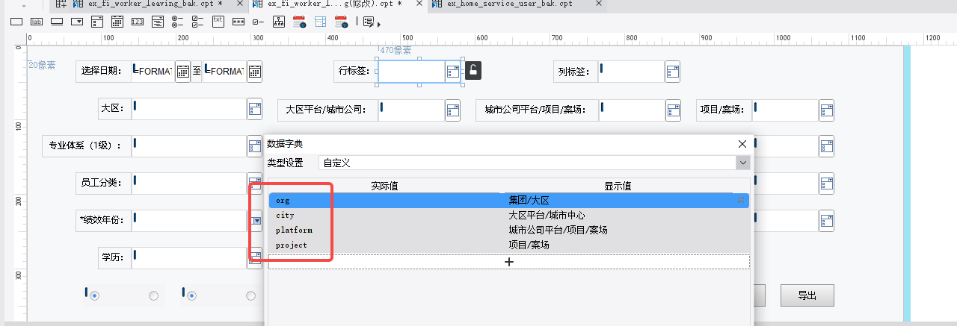Add a new dictionary row with plus
Screen dimensions: 957x326
[x=509, y=262]
